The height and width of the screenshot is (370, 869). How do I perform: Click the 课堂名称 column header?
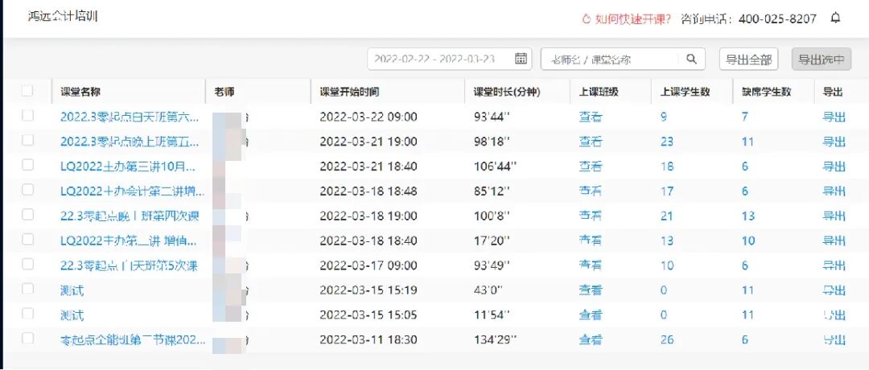(80, 92)
